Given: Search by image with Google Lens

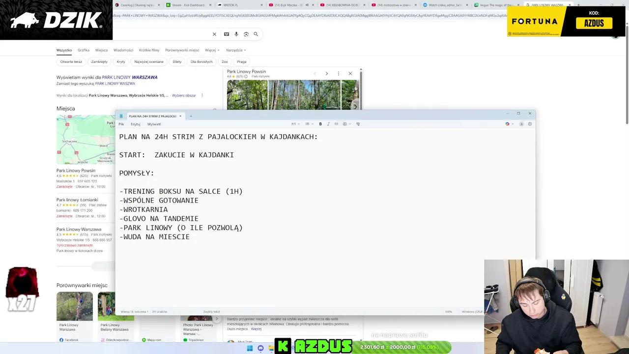Looking at the screenshot, I should [x=246, y=34].
